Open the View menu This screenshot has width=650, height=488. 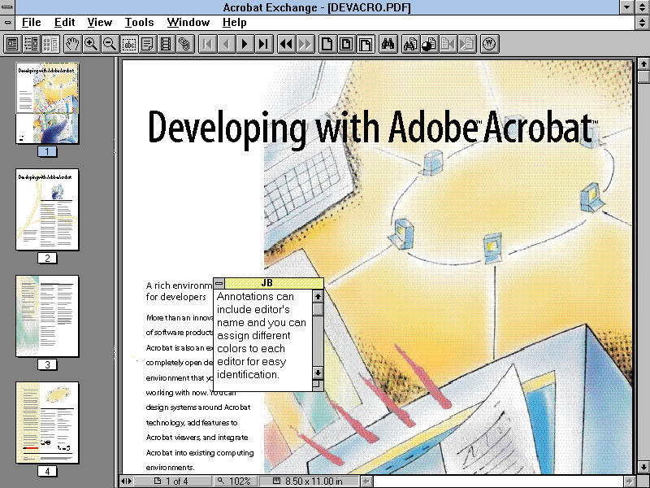point(100,23)
